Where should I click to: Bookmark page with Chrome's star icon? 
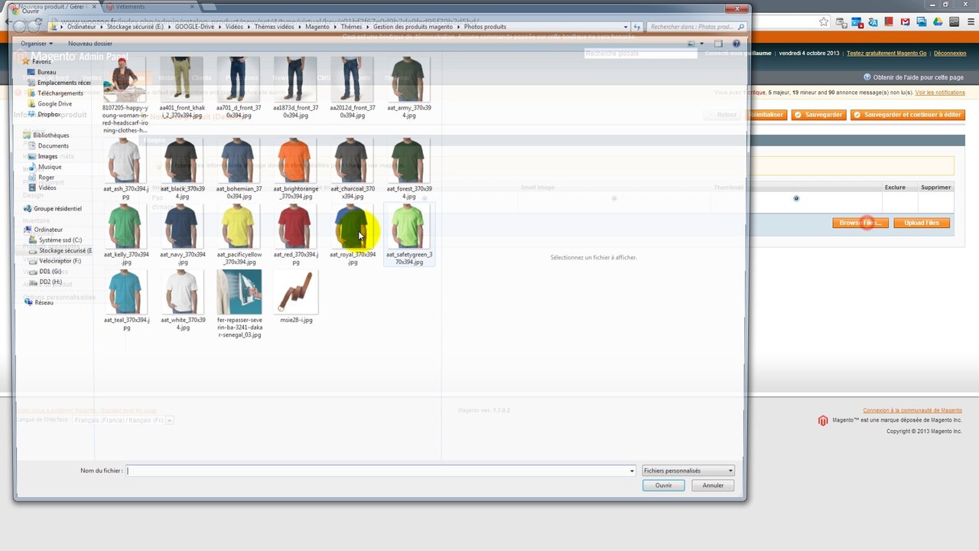824,22
